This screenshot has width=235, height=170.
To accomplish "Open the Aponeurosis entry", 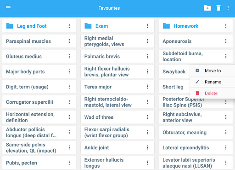I will (x=196, y=41).
